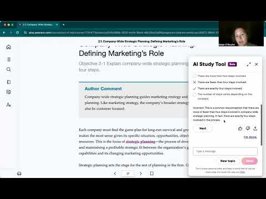The height and width of the screenshot is (199, 266).
Task: Open the strategic planning glossary link
Action: (x=140, y=142)
